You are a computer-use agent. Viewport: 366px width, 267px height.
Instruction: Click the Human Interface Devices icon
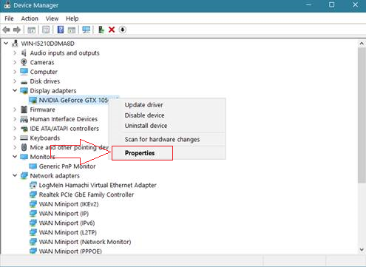click(24, 119)
